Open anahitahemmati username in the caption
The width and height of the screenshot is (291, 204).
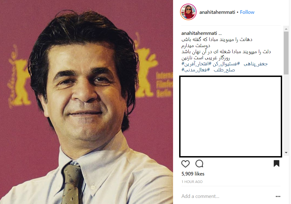point(199,33)
